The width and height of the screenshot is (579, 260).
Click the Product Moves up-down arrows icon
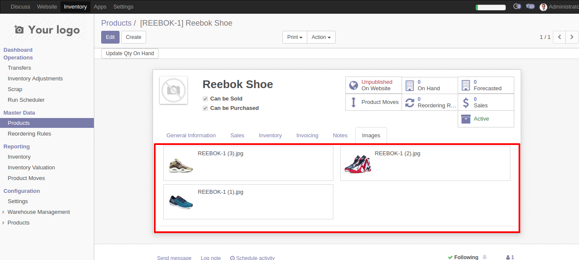[354, 102]
